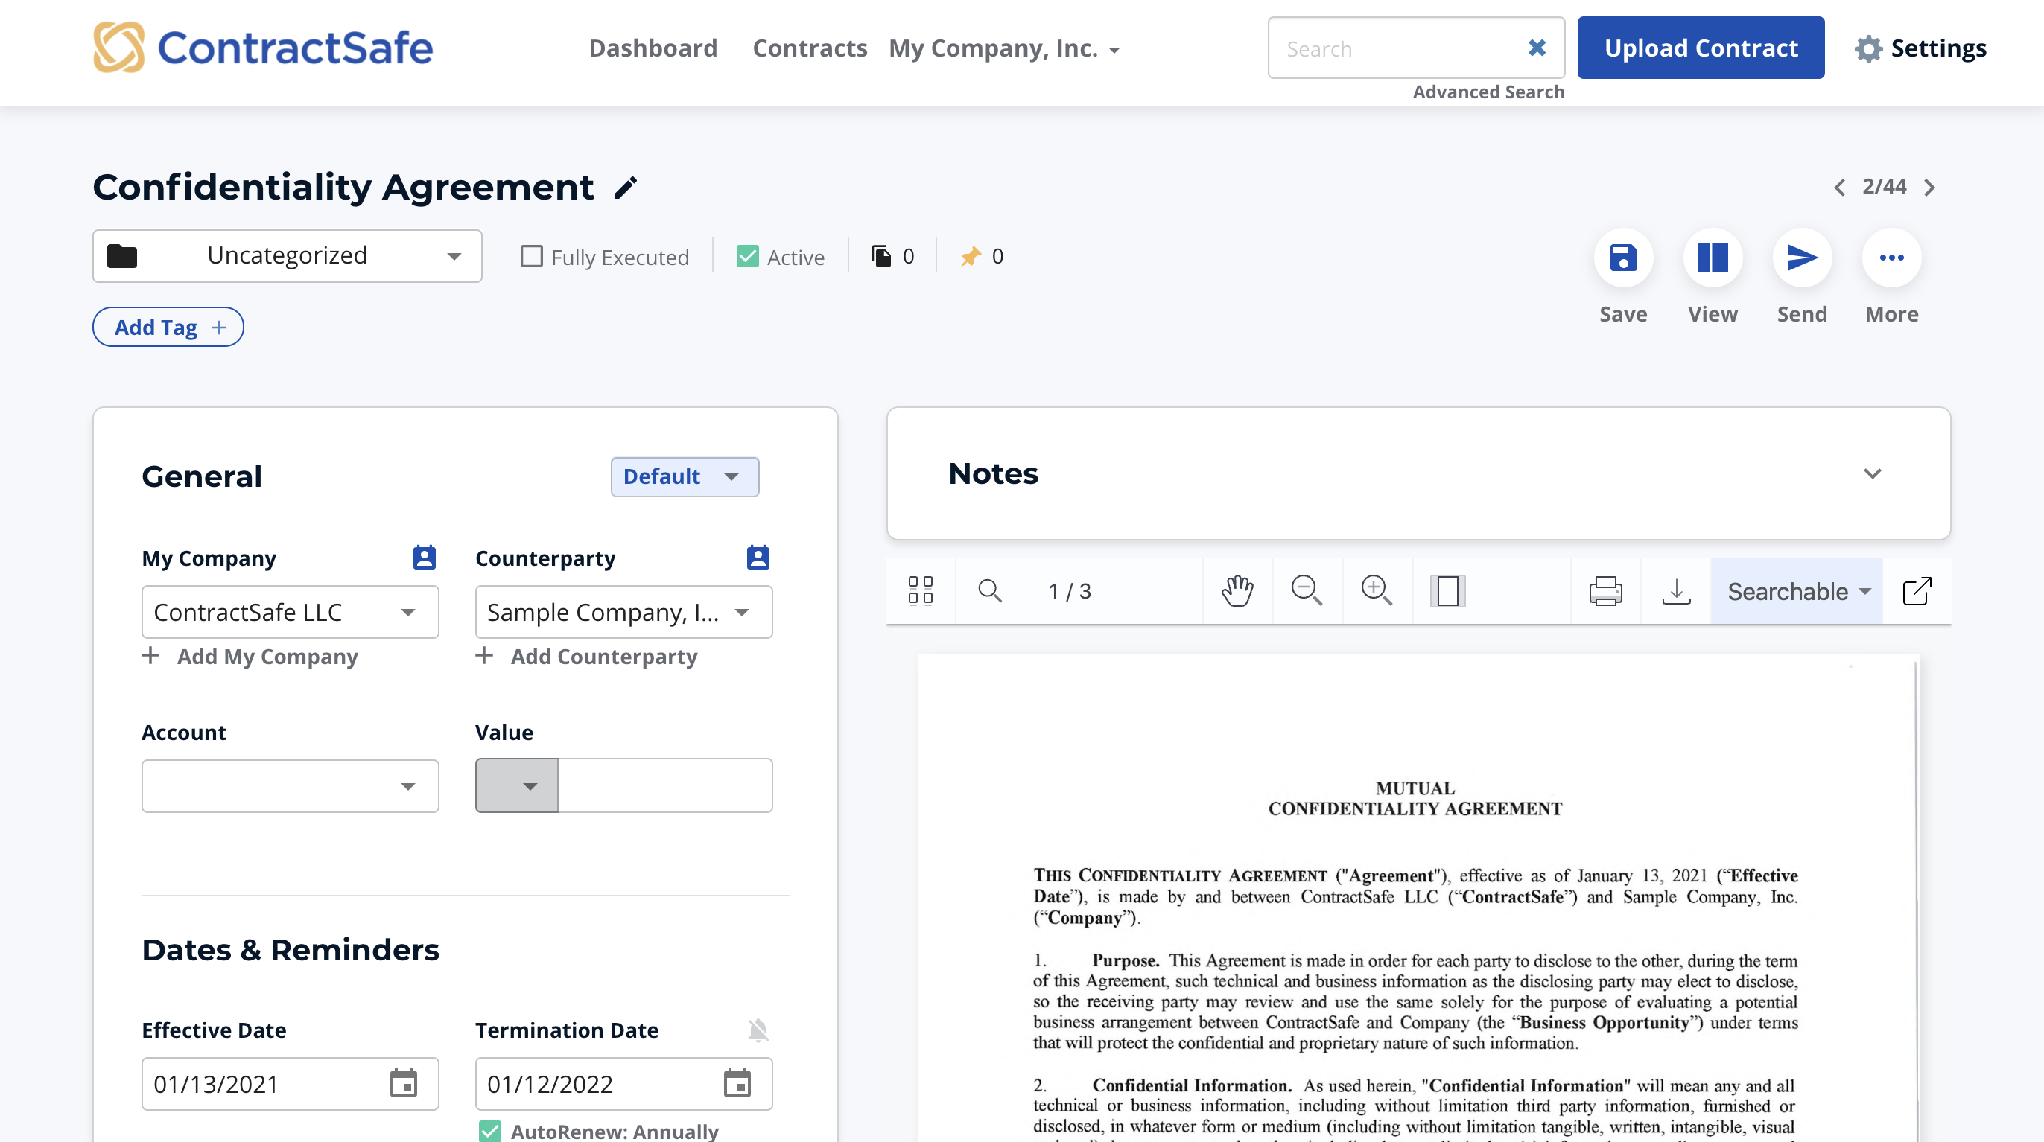Click the ContractSafe logo
This screenshot has height=1142, width=2044.
(x=263, y=48)
